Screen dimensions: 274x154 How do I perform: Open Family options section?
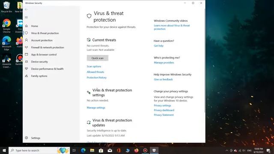coord(39,76)
